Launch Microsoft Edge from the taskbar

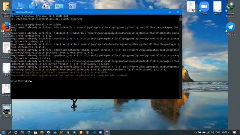(x=29, y=132)
